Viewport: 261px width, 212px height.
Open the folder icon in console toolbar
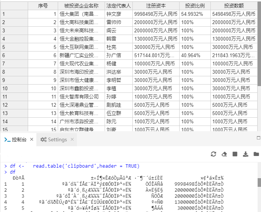tap(256, 154)
